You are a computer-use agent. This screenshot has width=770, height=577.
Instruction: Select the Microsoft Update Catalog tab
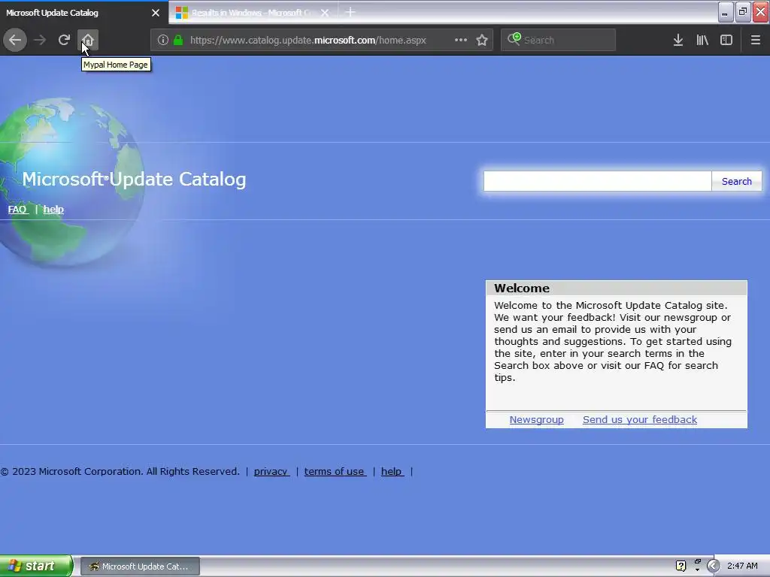pos(83,13)
